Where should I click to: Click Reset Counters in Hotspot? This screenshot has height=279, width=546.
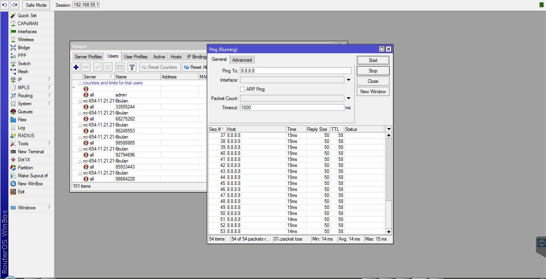[x=159, y=67]
